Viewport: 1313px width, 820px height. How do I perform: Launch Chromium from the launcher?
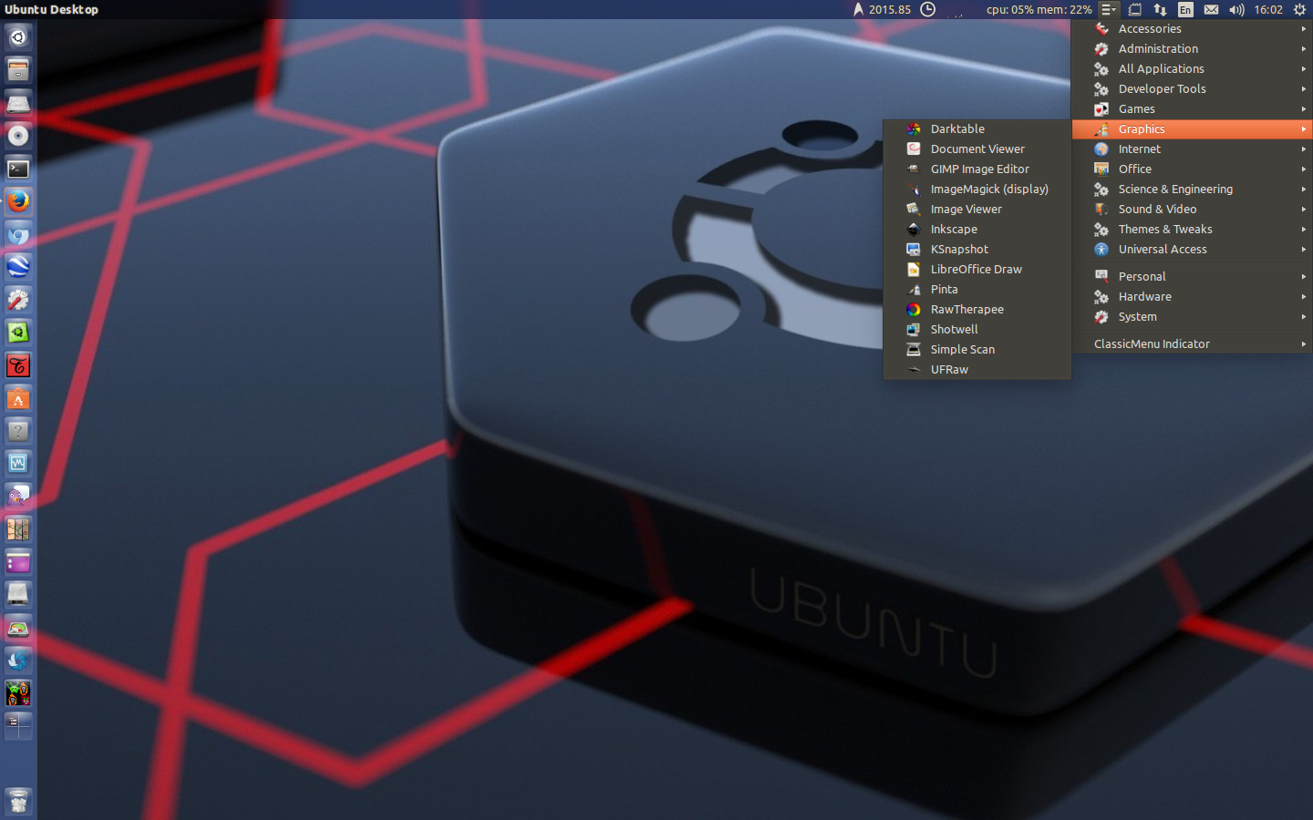pos(18,234)
